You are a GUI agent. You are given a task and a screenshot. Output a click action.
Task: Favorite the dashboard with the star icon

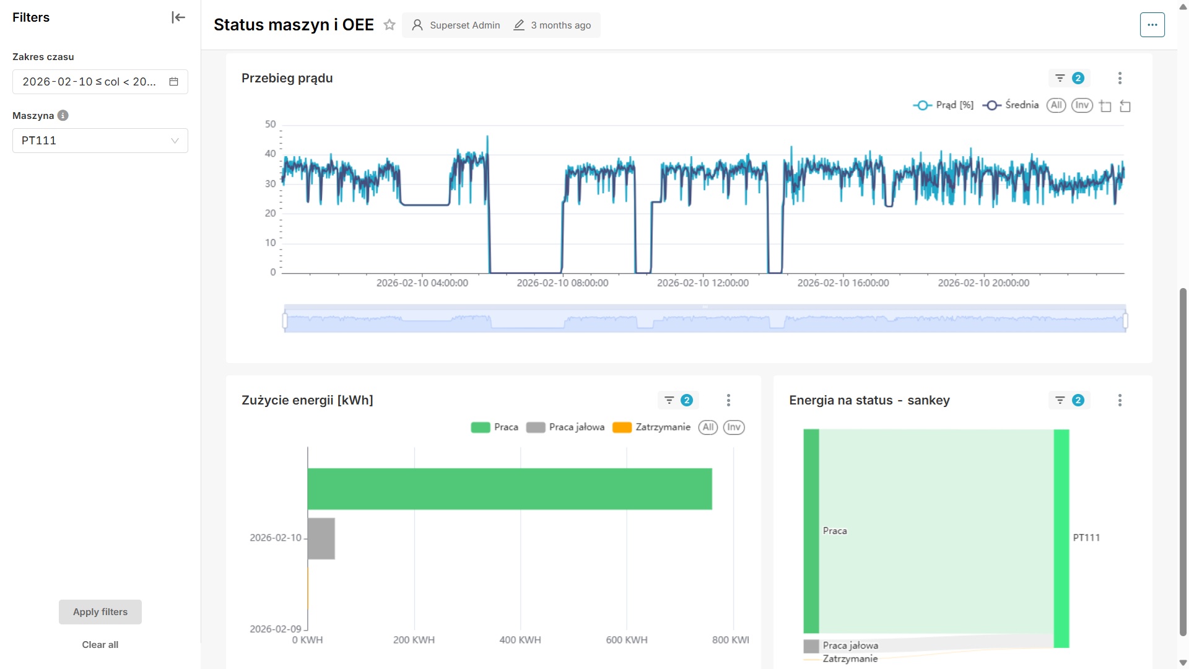click(x=389, y=25)
